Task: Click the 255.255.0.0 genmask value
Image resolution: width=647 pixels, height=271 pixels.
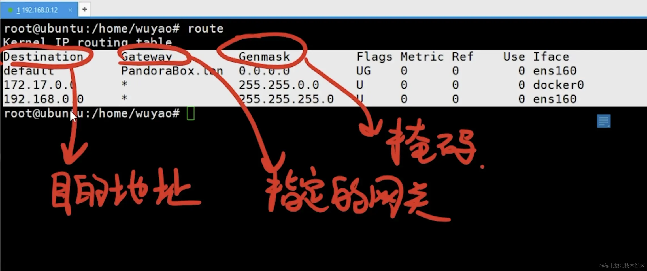Action: [279, 85]
